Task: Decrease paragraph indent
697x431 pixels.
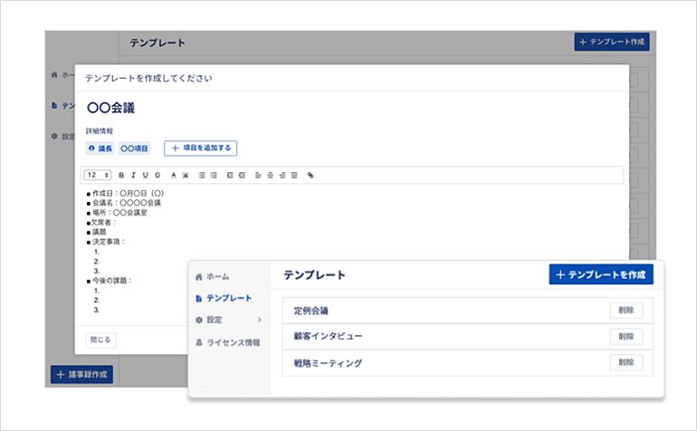Action: coord(230,176)
